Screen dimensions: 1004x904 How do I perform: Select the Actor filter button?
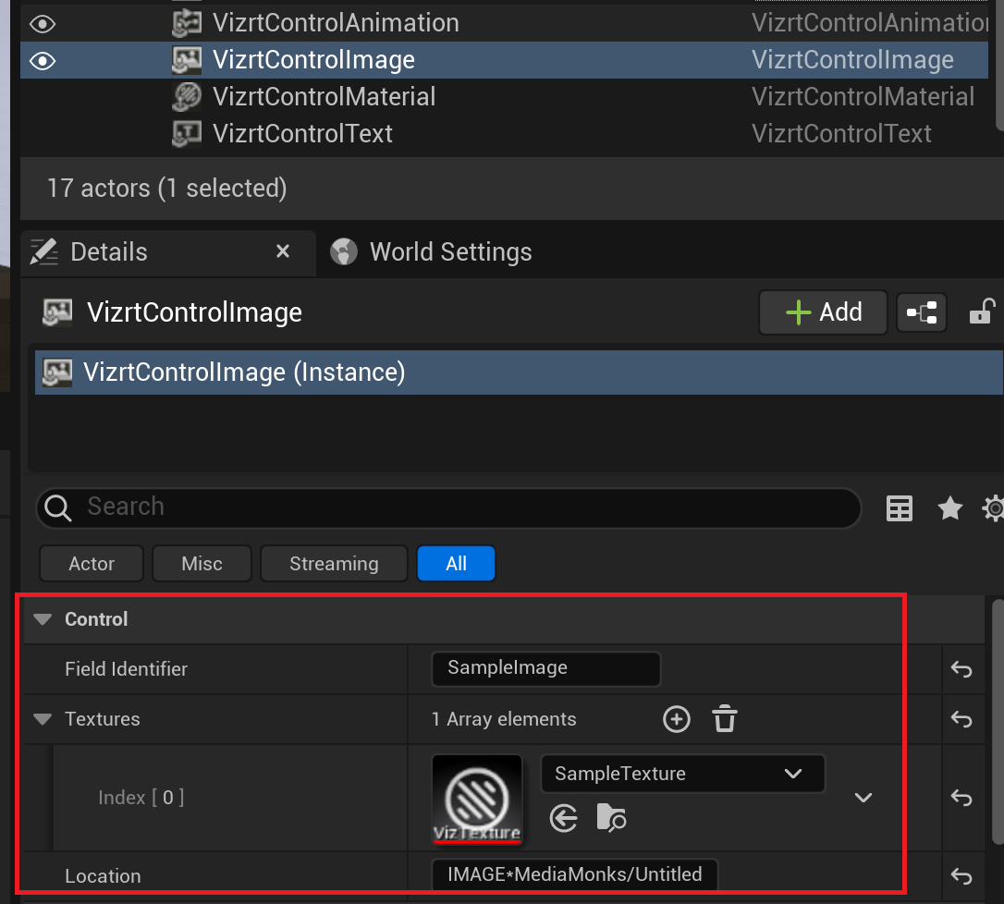tap(92, 564)
